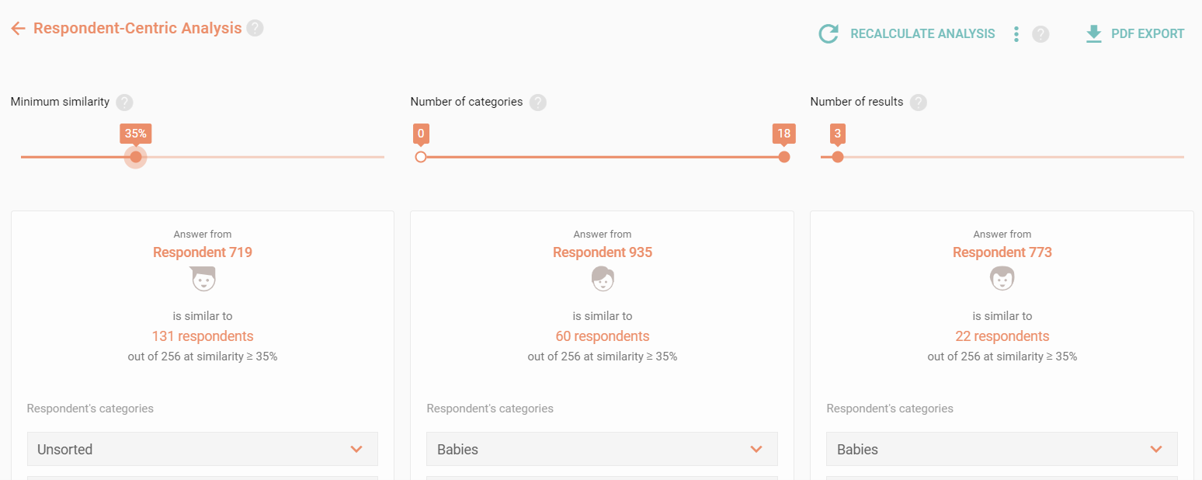Screen dimensions: 1202x480
Task: Click Respondent 935 avatar icon
Action: (x=603, y=278)
